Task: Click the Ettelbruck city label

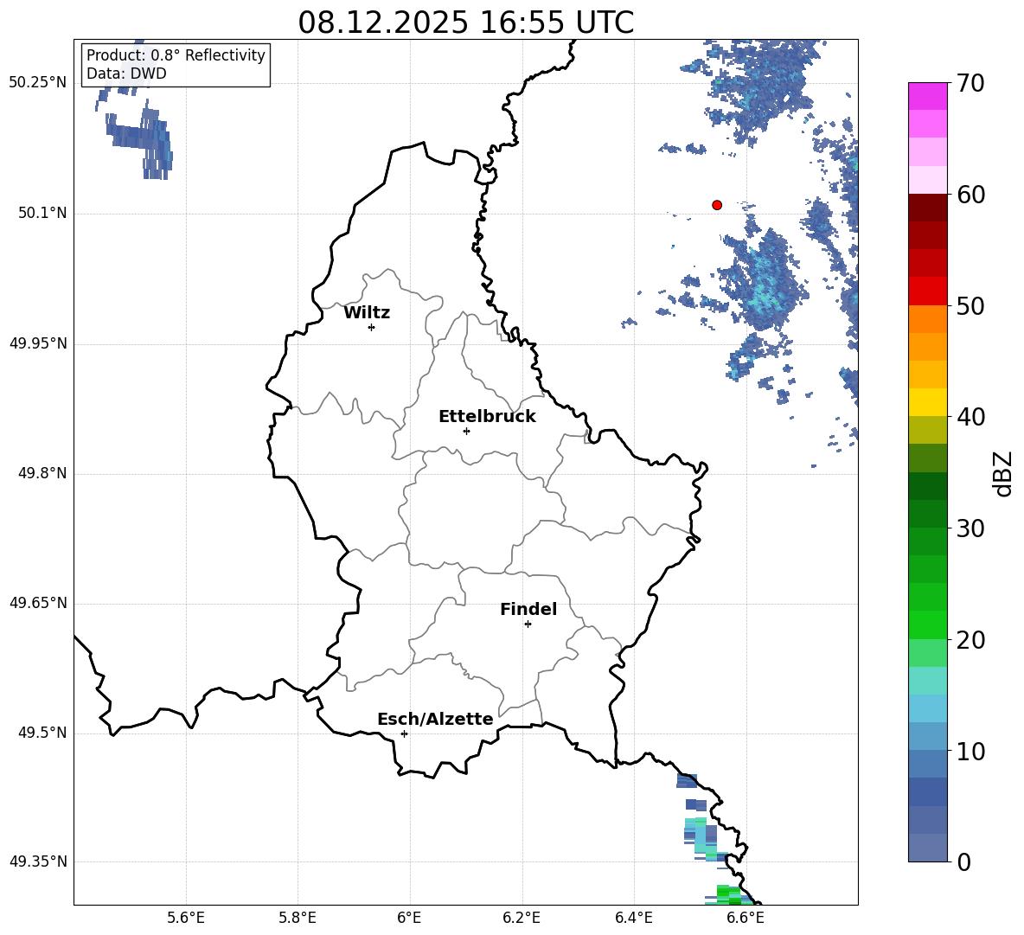Action: (x=487, y=417)
